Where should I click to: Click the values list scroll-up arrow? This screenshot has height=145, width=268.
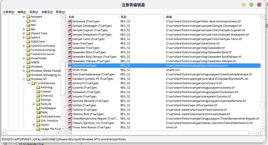(263, 17)
